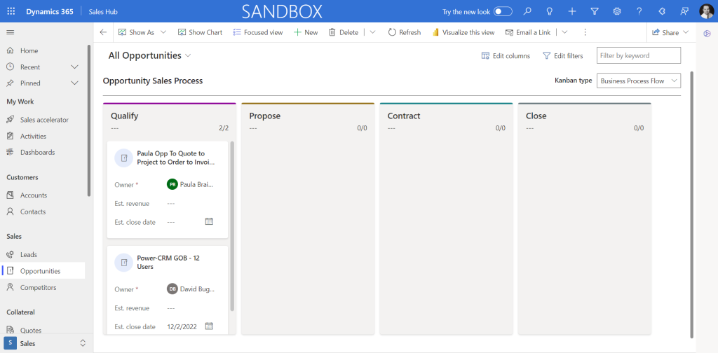Click the Share button
This screenshot has width=718, height=353.
point(671,32)
